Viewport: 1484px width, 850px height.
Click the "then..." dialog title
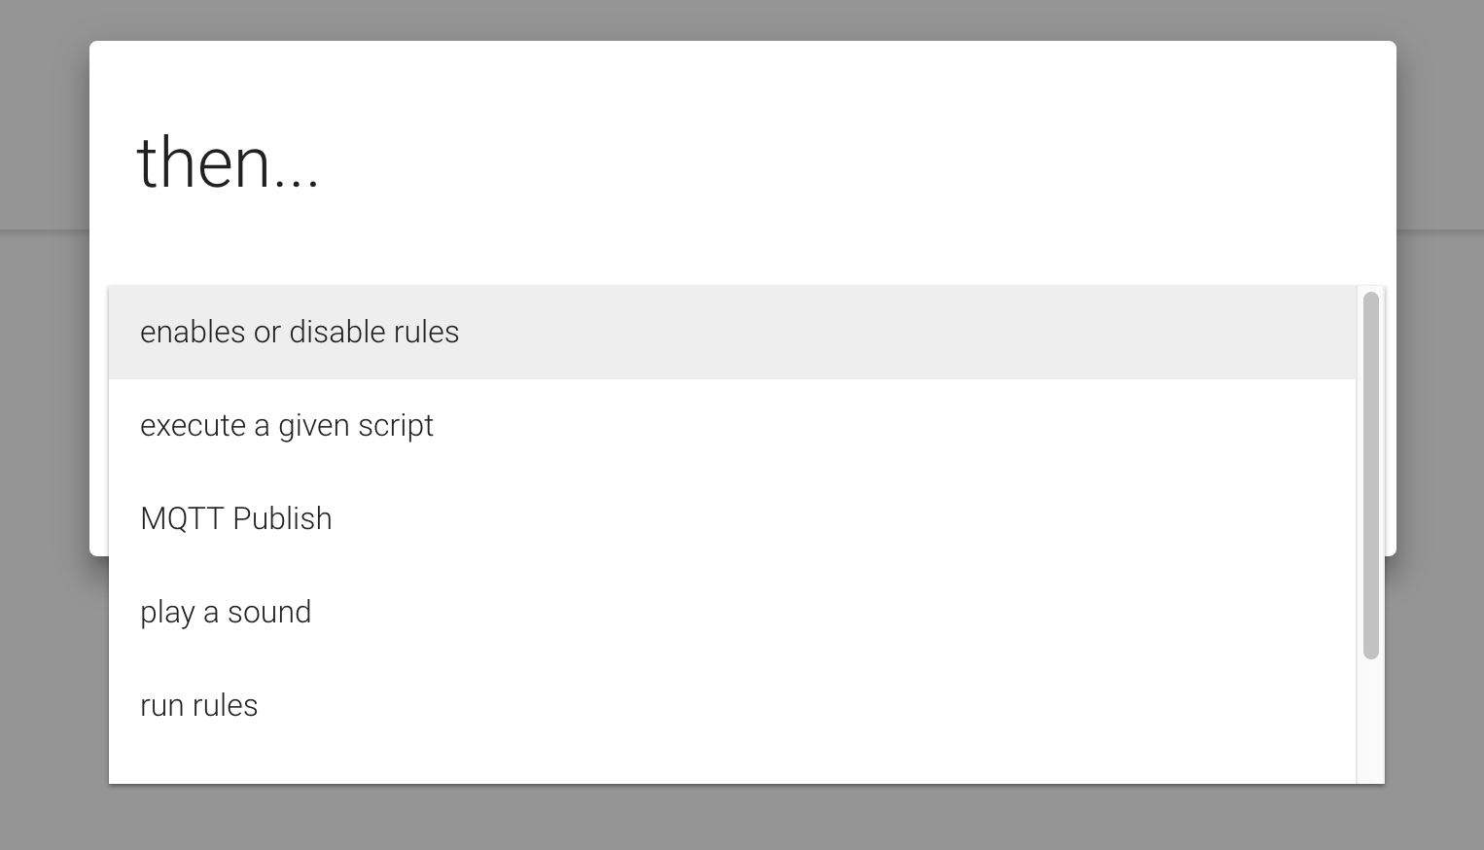click(229, 162)
